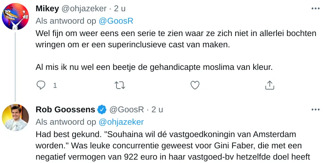Click the @GoosR mention link
Viewport: 325px width, 163px height.
point(116,21)
